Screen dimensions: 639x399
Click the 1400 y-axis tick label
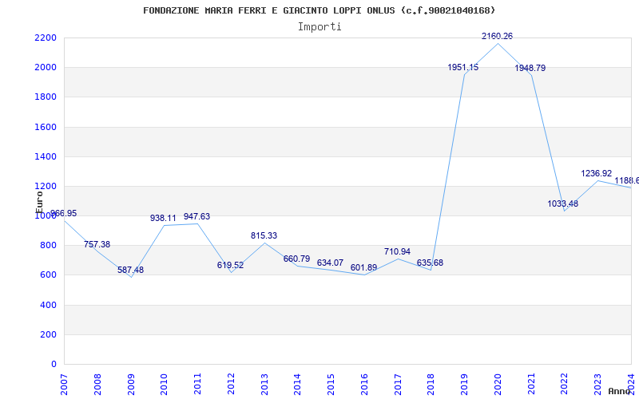(46, 156)
